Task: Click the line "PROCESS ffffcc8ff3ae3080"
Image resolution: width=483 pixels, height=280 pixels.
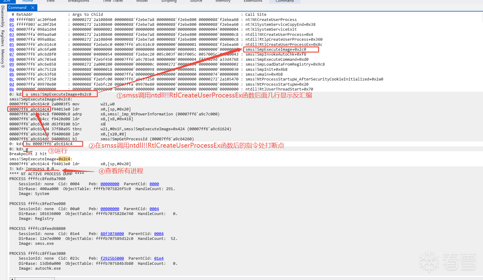Action: (37, 254)
